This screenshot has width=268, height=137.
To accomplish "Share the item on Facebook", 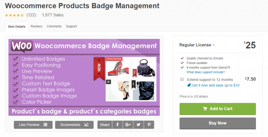I will pyautogui.click(x=118, y=125).
